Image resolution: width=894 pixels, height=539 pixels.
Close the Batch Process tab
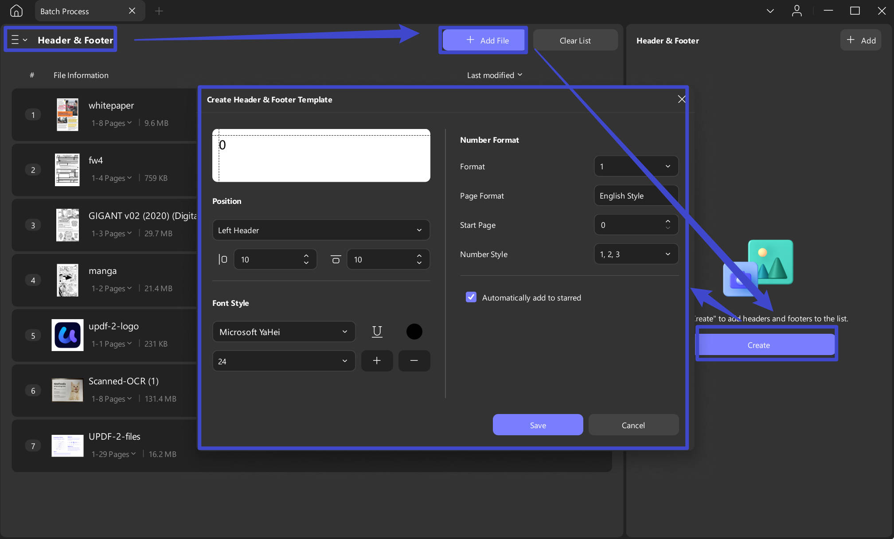point(132,11)
